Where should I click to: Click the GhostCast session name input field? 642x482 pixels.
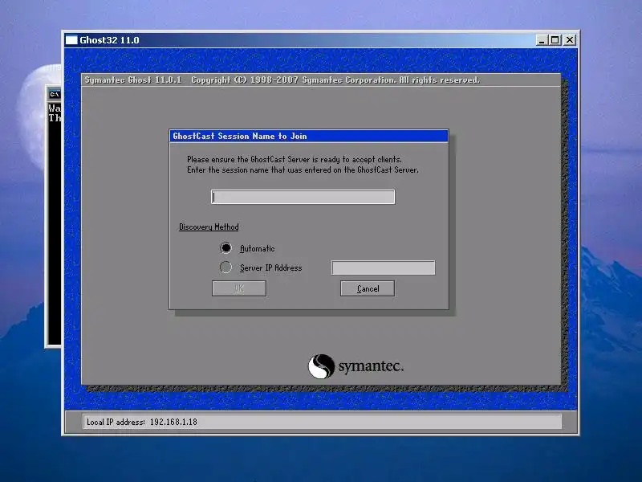pos(303,197)
